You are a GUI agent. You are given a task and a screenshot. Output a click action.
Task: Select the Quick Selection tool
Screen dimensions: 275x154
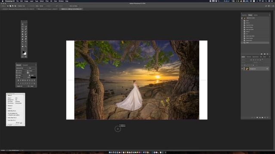(x=26, y=27)
